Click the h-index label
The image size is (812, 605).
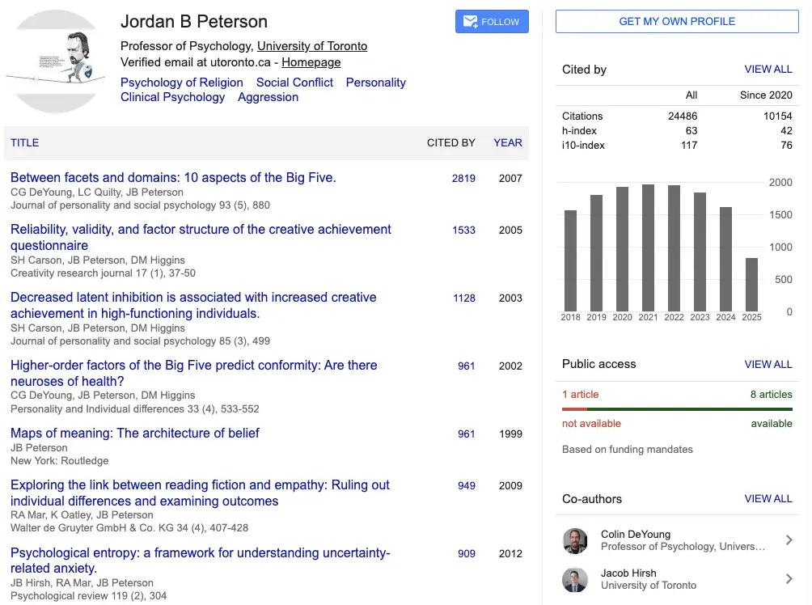click(579, 130)
